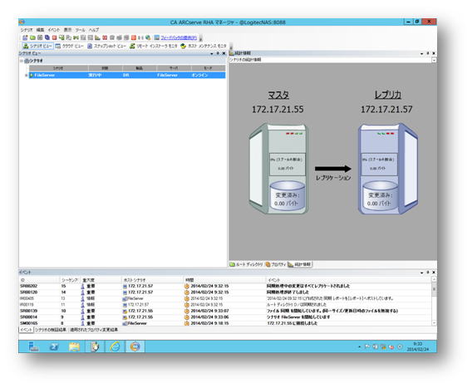
Task: Switch to 適用されたプロパティ変更結果 tab
Action: click(x=94, y=330)
